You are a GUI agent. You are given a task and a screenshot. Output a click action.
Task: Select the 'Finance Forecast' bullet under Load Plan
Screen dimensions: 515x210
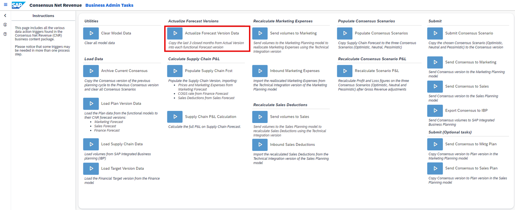[x=107, y=130]
